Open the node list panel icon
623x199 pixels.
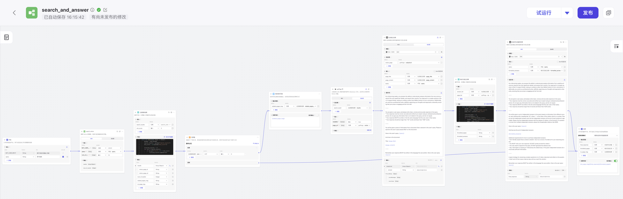[7, 37]
